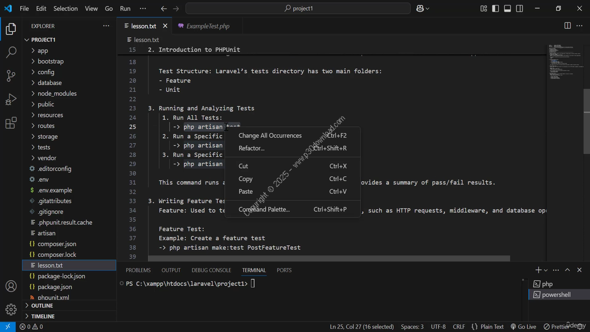The image size is (590, 332).
Task: Click the braces language icon in status bar
Action: pos(474,326)
